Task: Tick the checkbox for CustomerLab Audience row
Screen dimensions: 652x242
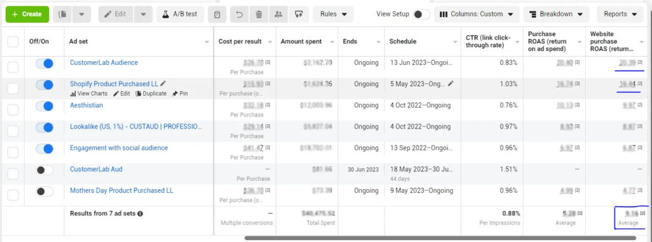Action: click(13, 67)
